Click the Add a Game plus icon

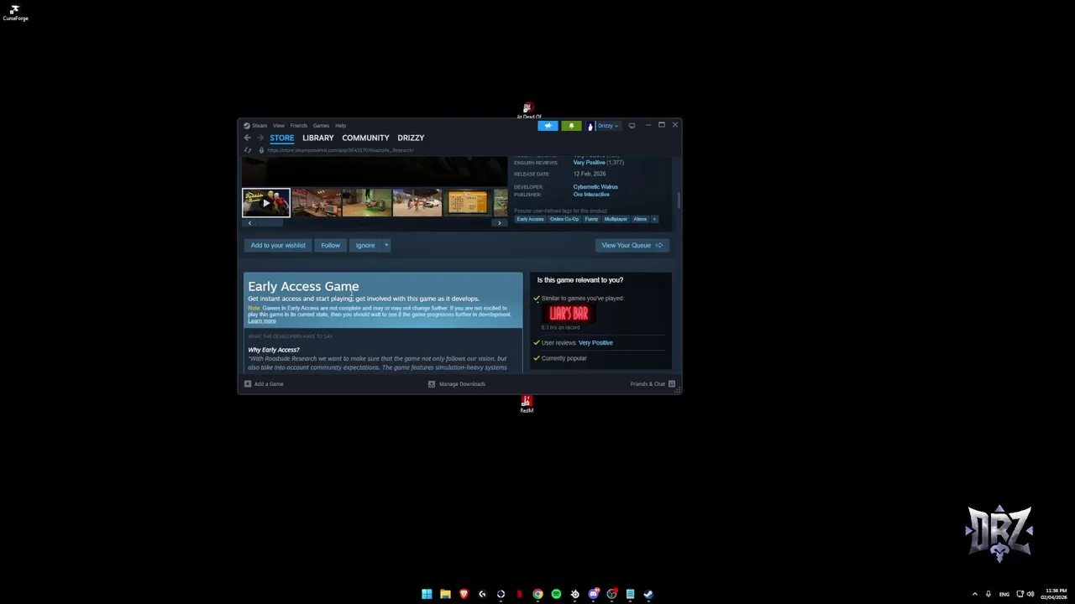248,384
